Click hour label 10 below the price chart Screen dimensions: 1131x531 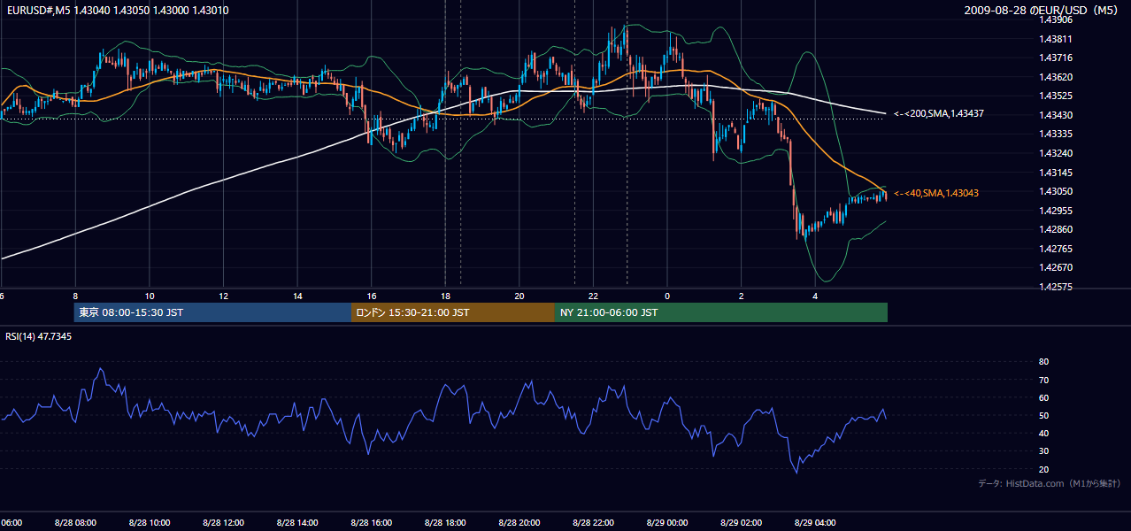pos(150,296)
